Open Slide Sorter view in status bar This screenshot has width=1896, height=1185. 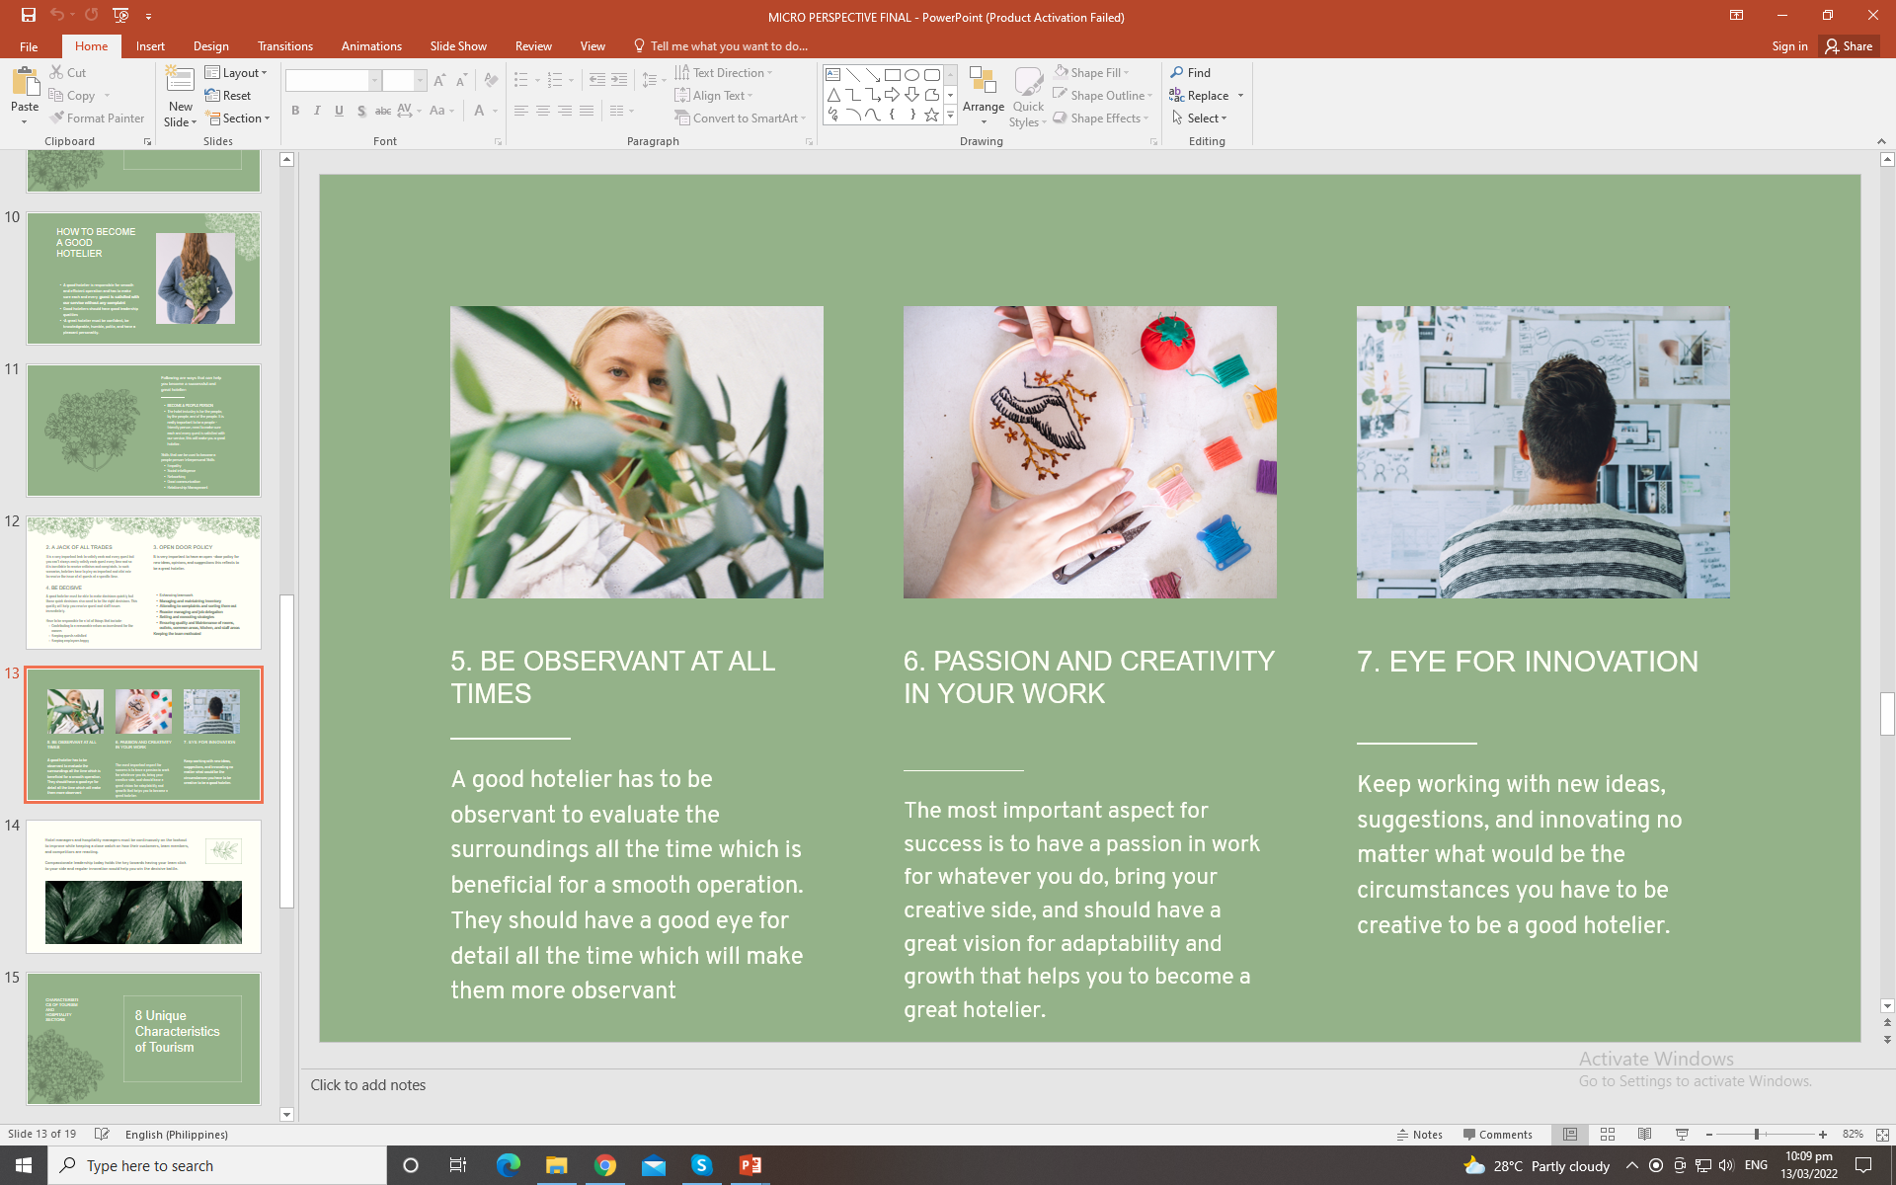click(x=1607, y=1135)
